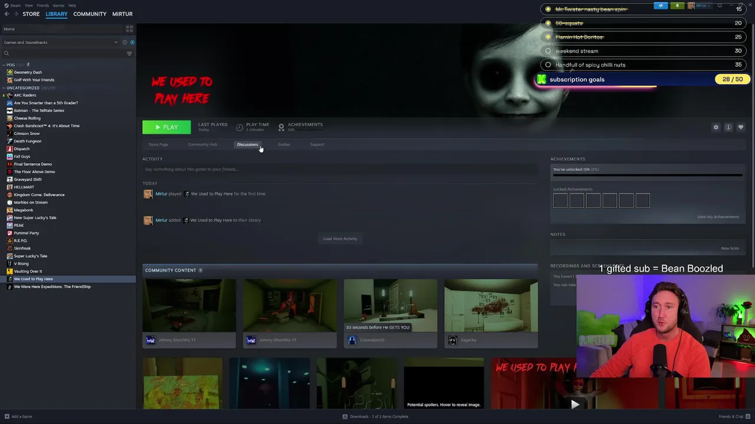Open the Community Hub link
This screenshot has width=755, height=424.
point(202,144)
